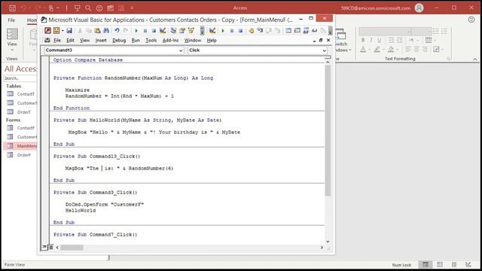Open the Help menu

[x=212, y=40]
